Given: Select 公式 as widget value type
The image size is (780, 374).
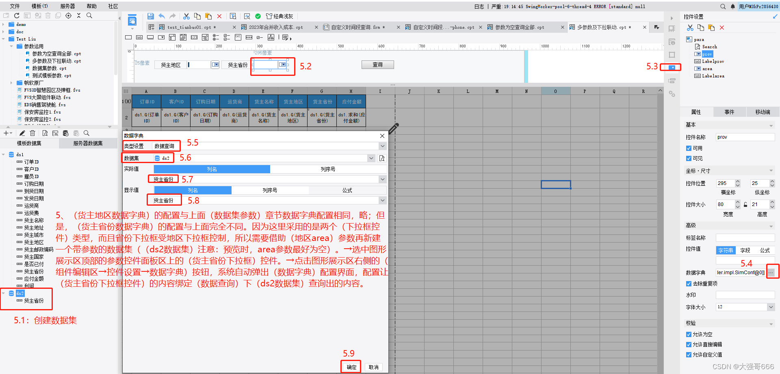Looking at the screenshot, I should pos(765,250).
